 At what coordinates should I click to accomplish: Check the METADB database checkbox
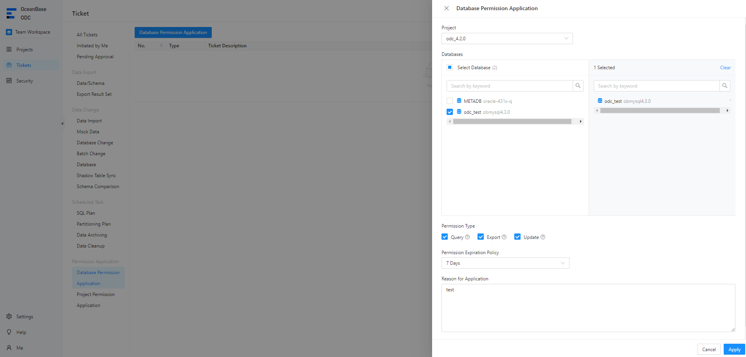(450, 101)
